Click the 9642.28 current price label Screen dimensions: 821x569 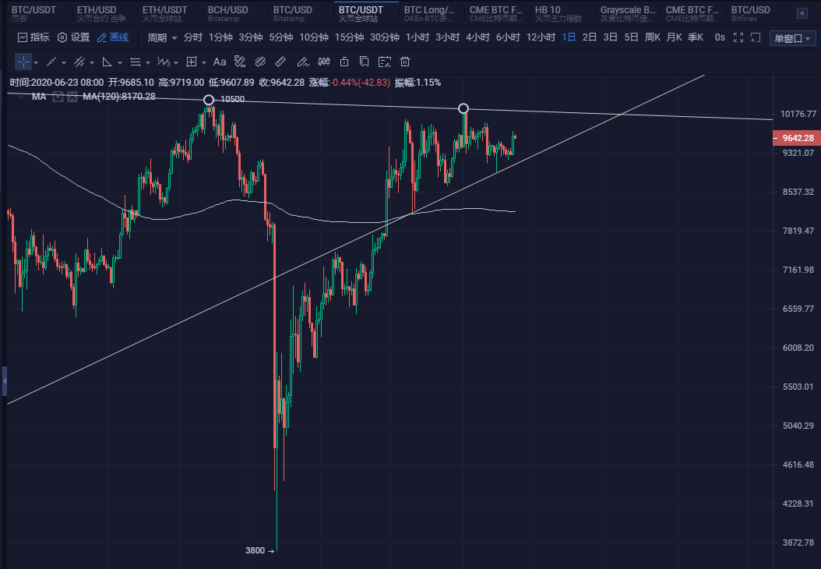point(796,138)
